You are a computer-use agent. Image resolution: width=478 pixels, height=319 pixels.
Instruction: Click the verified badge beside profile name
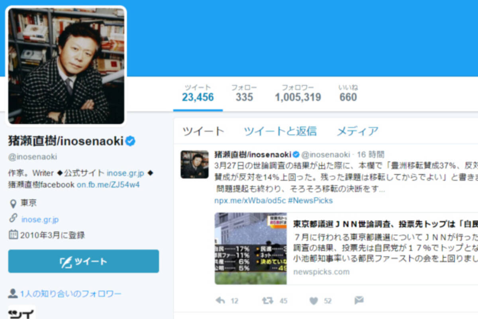(131, 141)
